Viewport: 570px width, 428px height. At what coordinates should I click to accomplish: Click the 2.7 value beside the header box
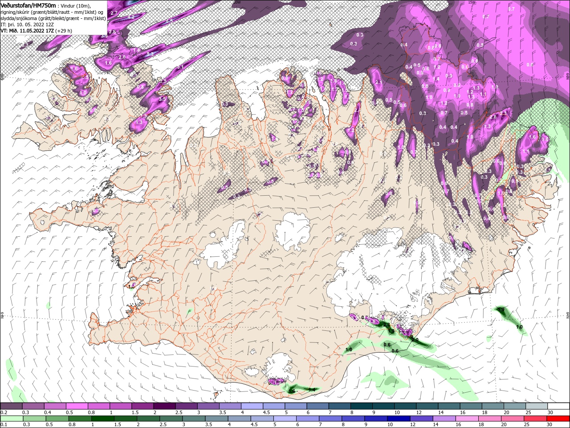click(114, 13)
